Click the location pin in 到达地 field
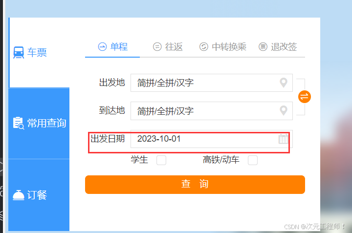The height and width of the screenshot is (233, 352). [x=284, y=111]
